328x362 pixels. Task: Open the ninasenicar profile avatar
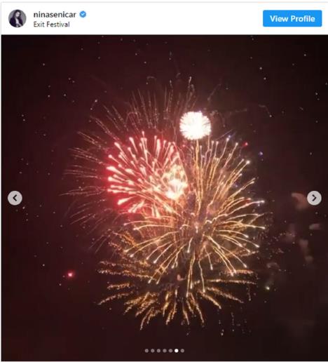[17, 18]
